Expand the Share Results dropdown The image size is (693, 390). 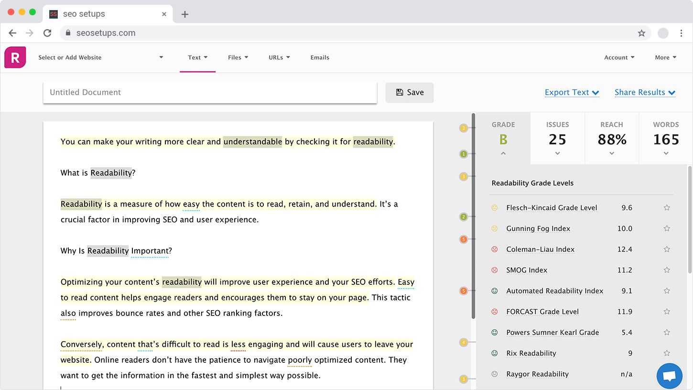coord(645,92)
